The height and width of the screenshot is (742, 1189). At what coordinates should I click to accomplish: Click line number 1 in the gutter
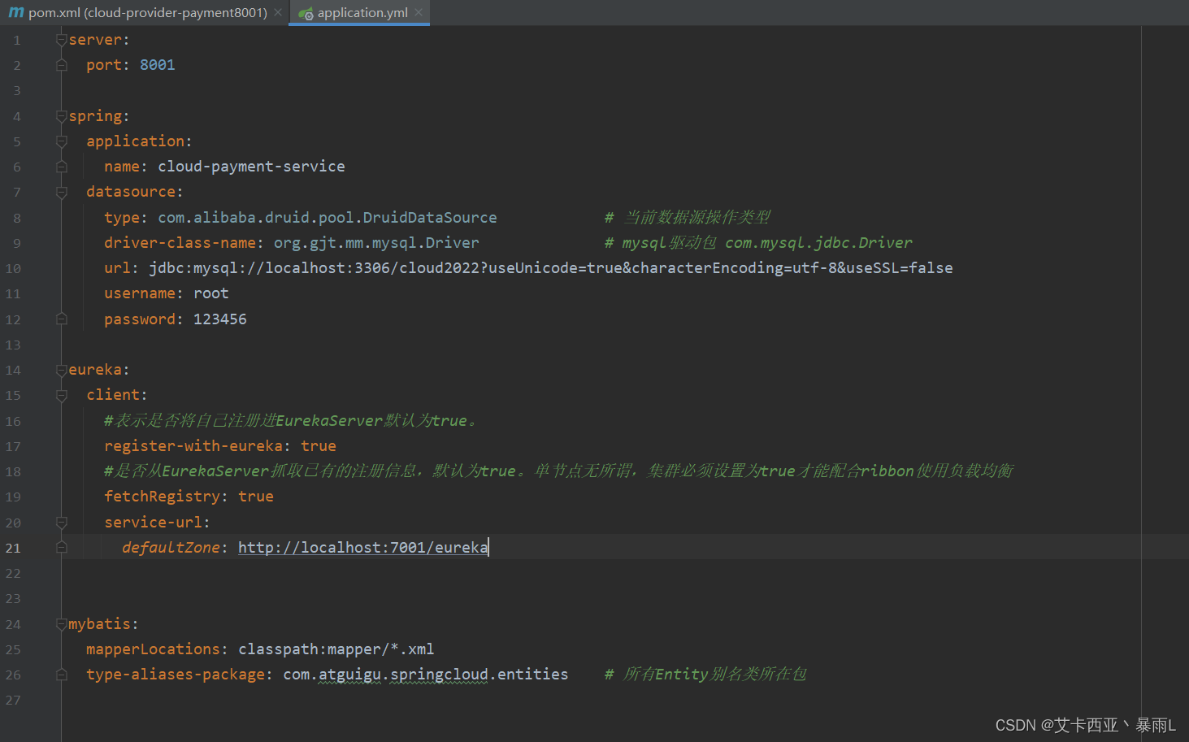pos(16,40)
